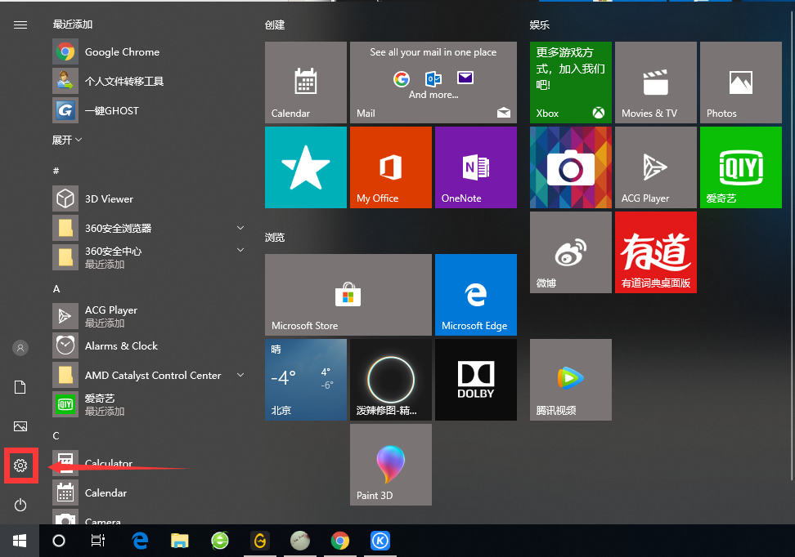Open the OneNote tile
The width and height of the screenshot is (795, 557).
476,167
